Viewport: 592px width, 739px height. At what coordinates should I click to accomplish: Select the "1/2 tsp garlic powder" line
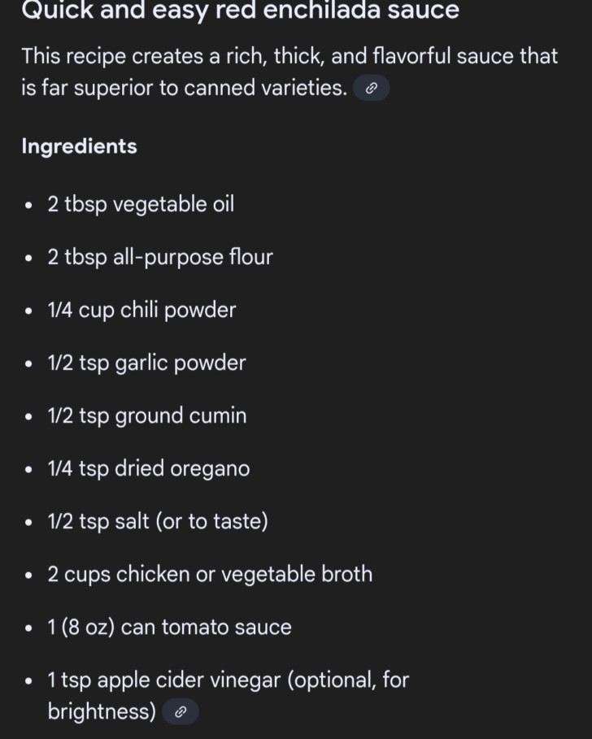pyautogui.click(x=146, y=363)
